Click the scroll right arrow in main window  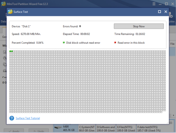[x=173, y=115]
